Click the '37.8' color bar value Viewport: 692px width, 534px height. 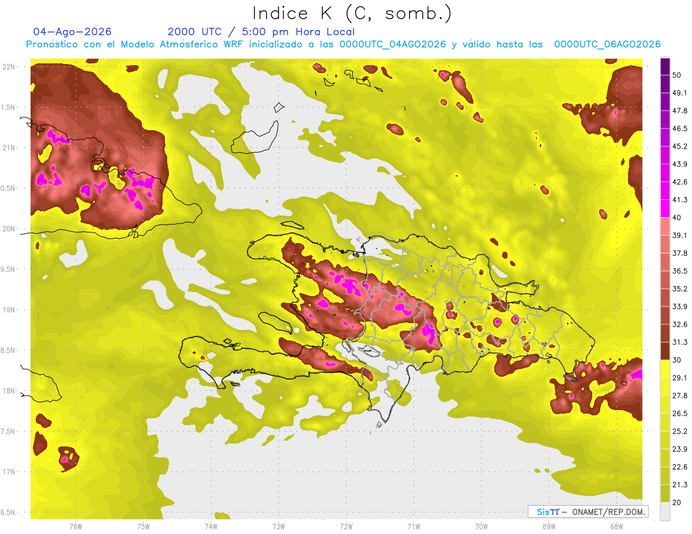[x=680, y=253]
